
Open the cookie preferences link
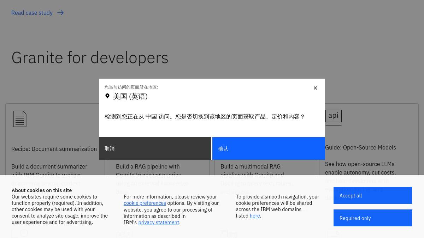(145, 203)
